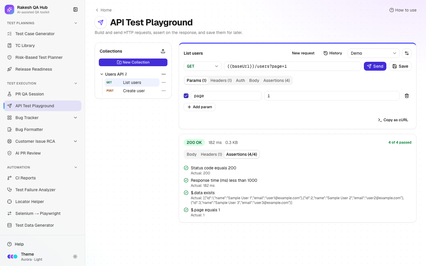Delete the page param with the trash icon
This screenshot has width=426, height=266.
tap(407, 96)
